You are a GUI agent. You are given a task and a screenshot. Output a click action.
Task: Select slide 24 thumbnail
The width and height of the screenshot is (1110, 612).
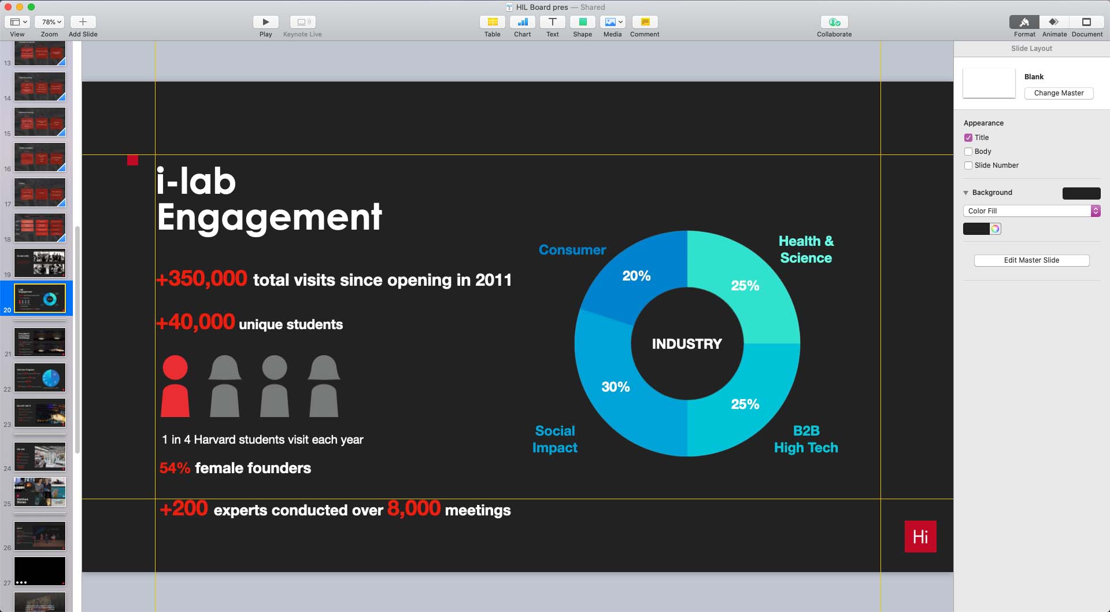click(40, 456)
